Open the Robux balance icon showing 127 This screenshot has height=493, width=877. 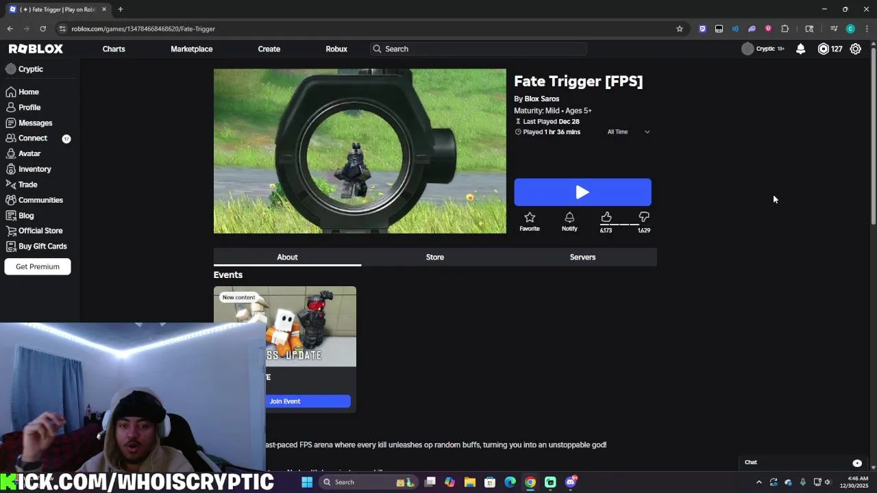click(x=824, y=49)
